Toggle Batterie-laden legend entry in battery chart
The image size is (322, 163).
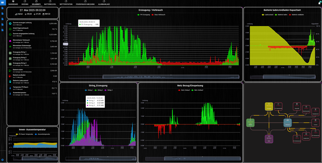tap(281, 14)
